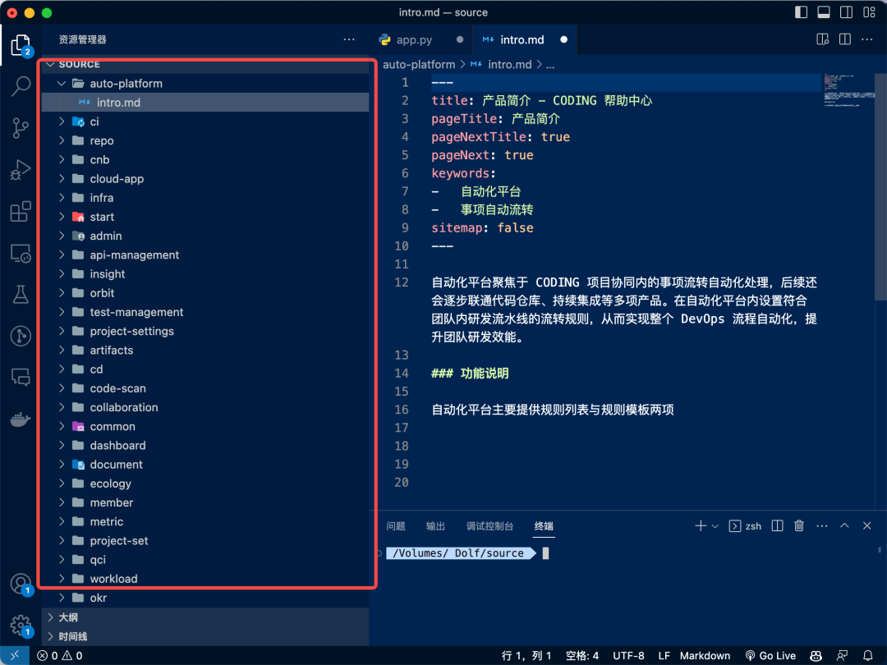Open intro.md file in the explorer tree
This screenshot has width=887, height=665.
point(205,103)
